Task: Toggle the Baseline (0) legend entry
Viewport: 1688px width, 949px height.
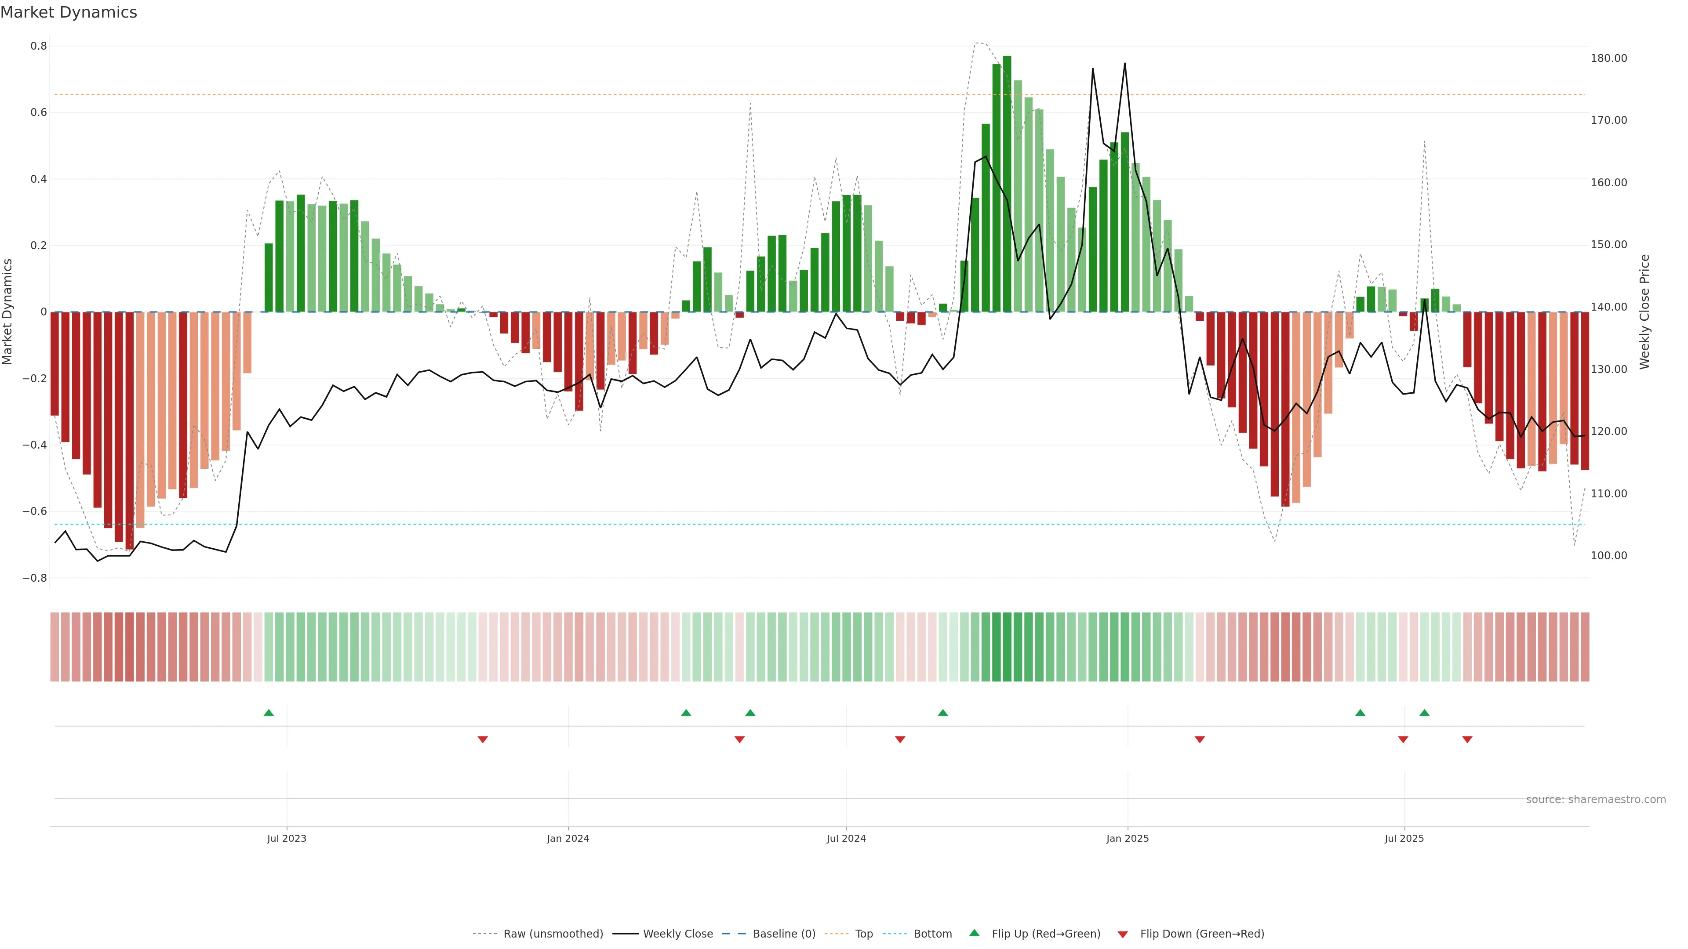Action: tap(784, 934)
